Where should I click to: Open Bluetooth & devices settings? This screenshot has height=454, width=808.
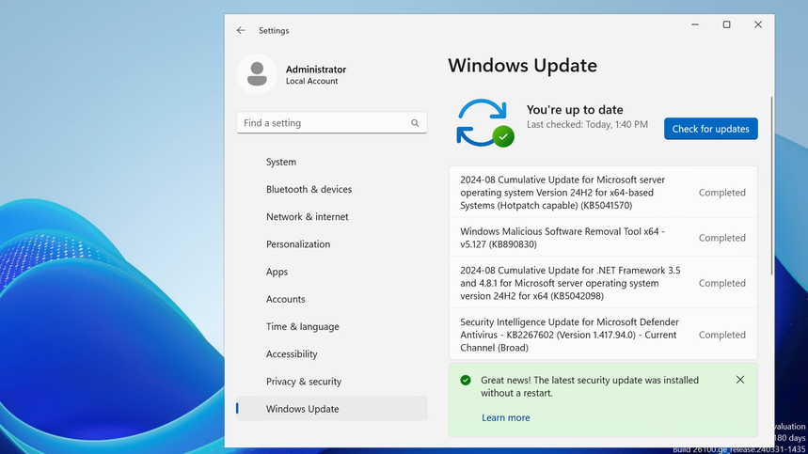coord(332,190)
